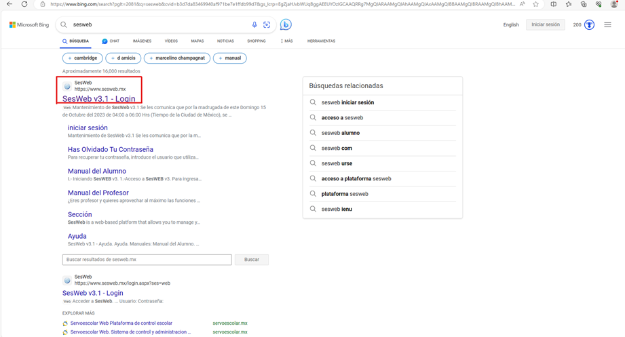Click the Buscar button

click(x=252, y=260)
